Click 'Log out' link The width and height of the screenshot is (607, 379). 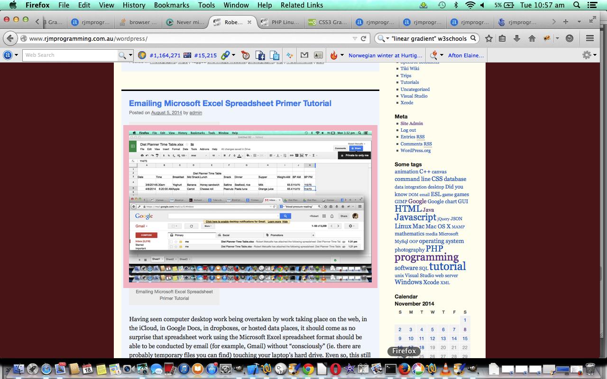(408, 130)
